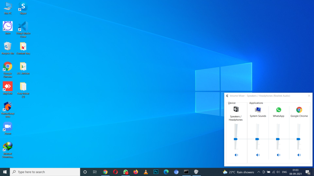
Task: Click the Speakers / Headphones device icon
Action: 236,109
